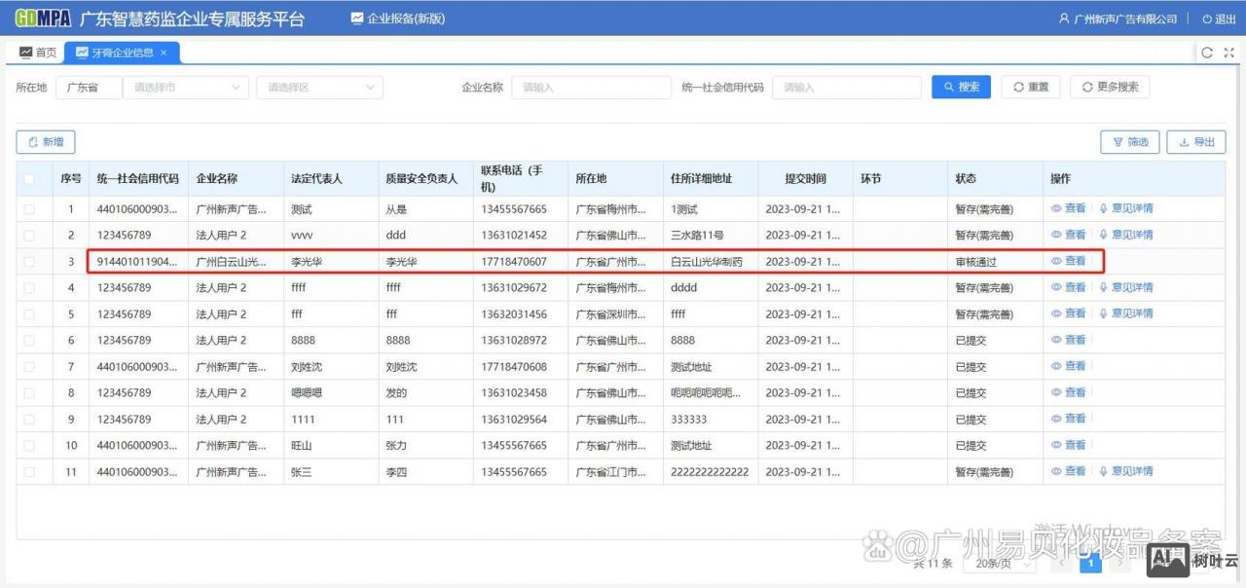Click the 导出 export icon

point(1195,141)
